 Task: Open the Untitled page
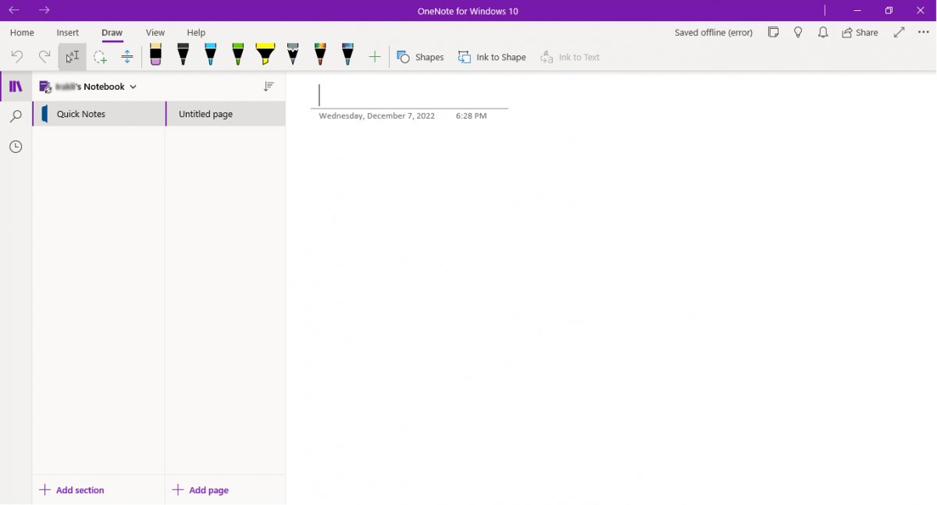pos(226,114)
